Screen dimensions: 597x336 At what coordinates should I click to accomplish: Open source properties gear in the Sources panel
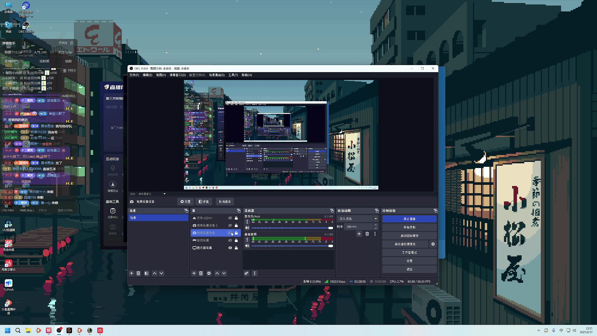[209, 273]
